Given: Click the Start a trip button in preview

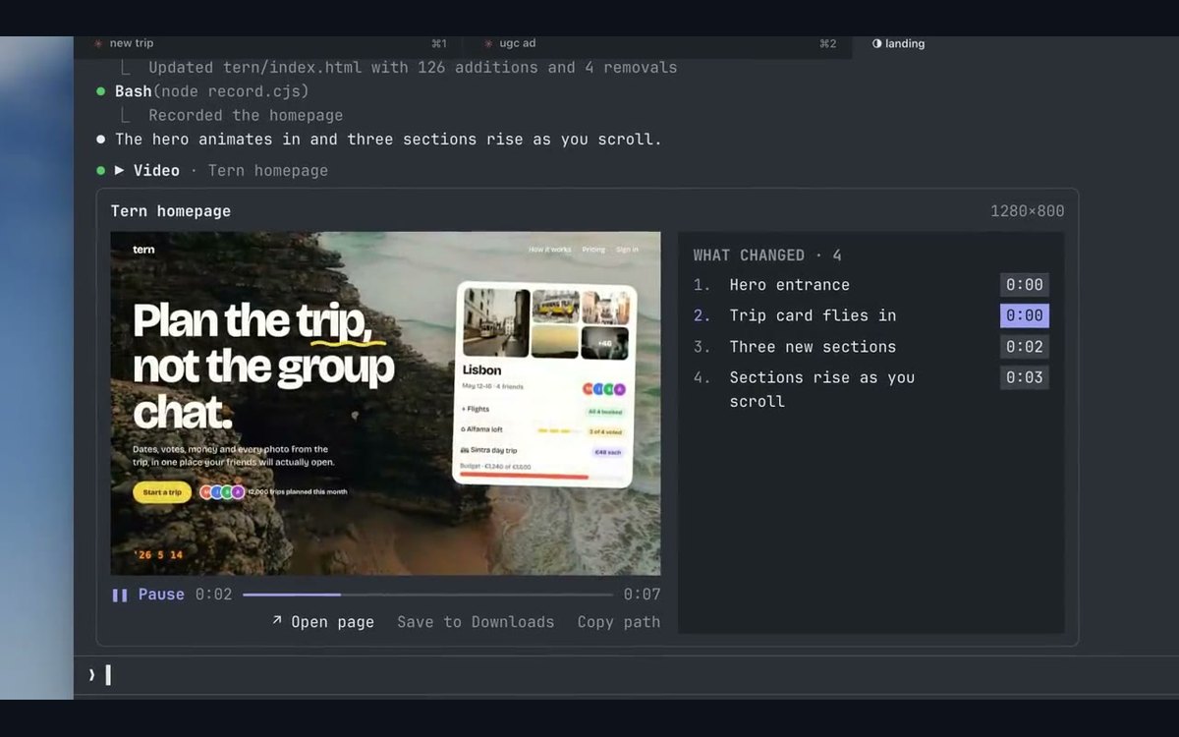Looking at the screenshot, I should tap(162, 492).
